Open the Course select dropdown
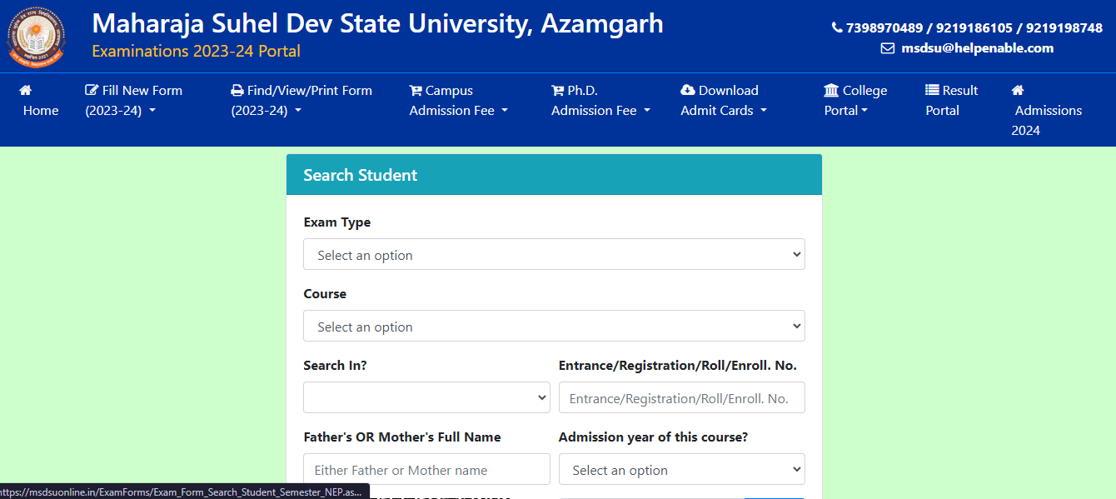Image resolution: width=1116 pixels, height=499 pixels. click(x=554, y=326)
